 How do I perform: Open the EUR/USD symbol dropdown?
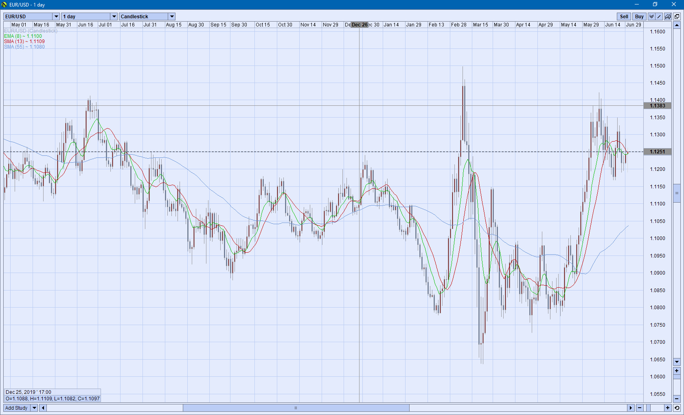point(56,17)
